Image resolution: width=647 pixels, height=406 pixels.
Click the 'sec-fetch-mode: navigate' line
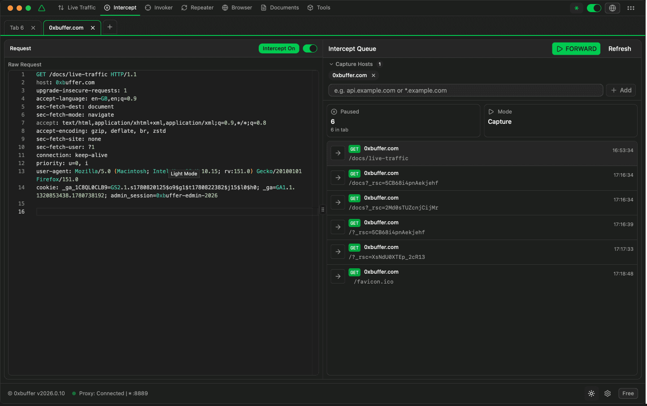click(75, 115)
